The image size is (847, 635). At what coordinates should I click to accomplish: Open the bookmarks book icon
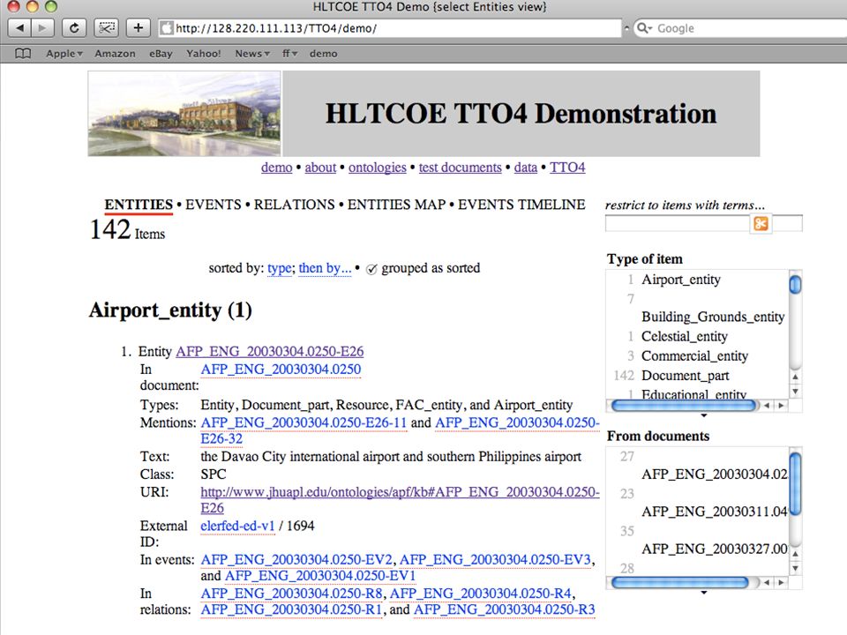(23, 54)
